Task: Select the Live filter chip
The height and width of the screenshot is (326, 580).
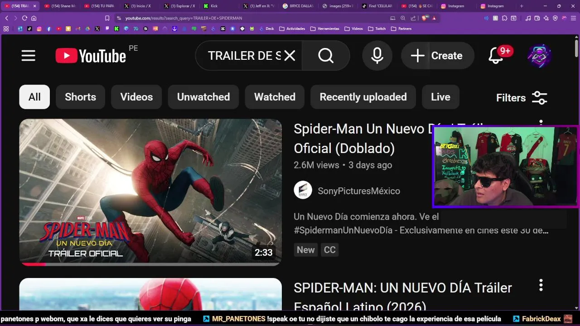Action: click(440, 97)
